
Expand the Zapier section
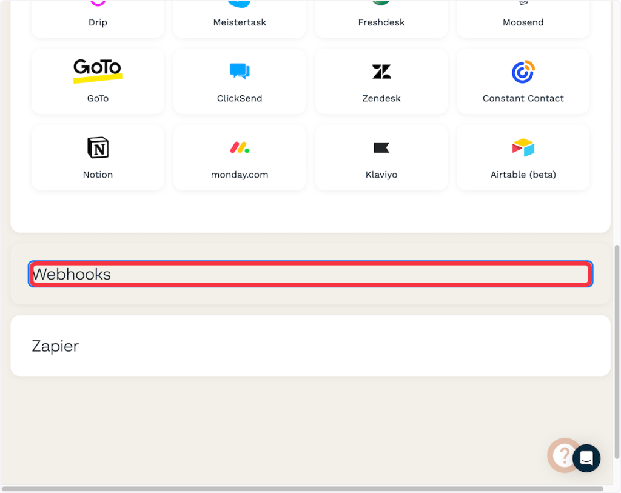310,346
